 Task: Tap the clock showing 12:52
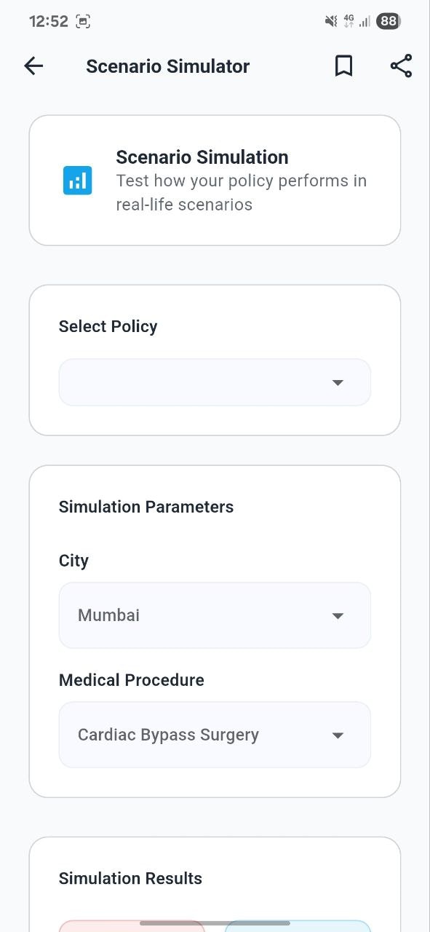[x=49, y=21]
